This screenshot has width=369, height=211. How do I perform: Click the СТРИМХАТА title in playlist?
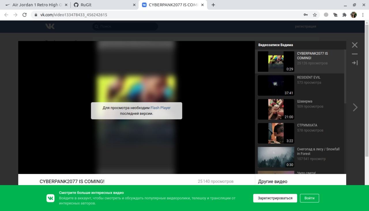pyautogui.click(x=307, y=125)
